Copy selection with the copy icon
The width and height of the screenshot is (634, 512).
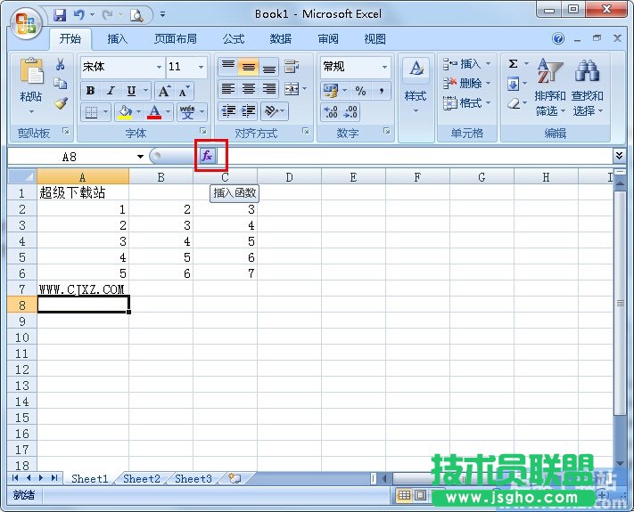coord(61,83)
